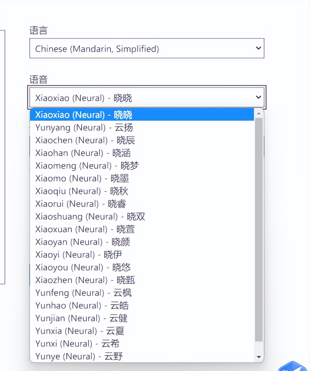The image size is (310, 371).
Task: Open the Chinese (Mandarin, Simplified) language selector
Action: pos(146,49)
